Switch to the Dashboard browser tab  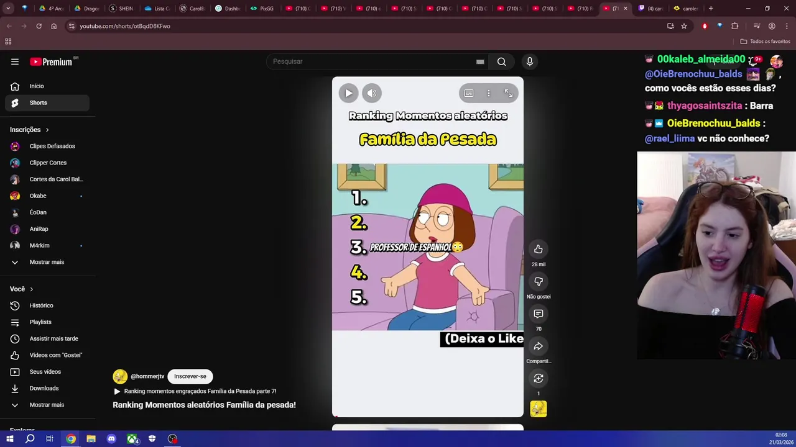227,9
